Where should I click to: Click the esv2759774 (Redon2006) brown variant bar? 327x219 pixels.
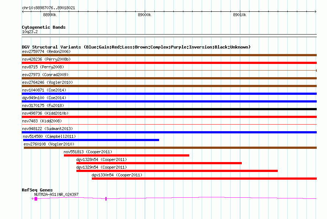tap(169, 55)
